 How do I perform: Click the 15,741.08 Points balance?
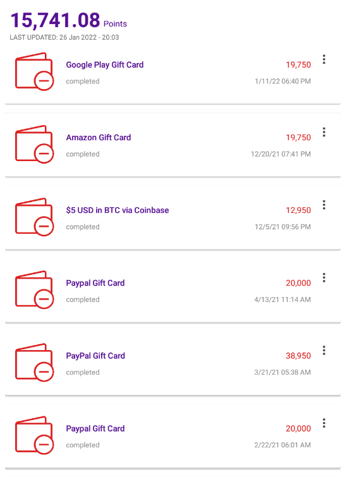coord(69,21)
